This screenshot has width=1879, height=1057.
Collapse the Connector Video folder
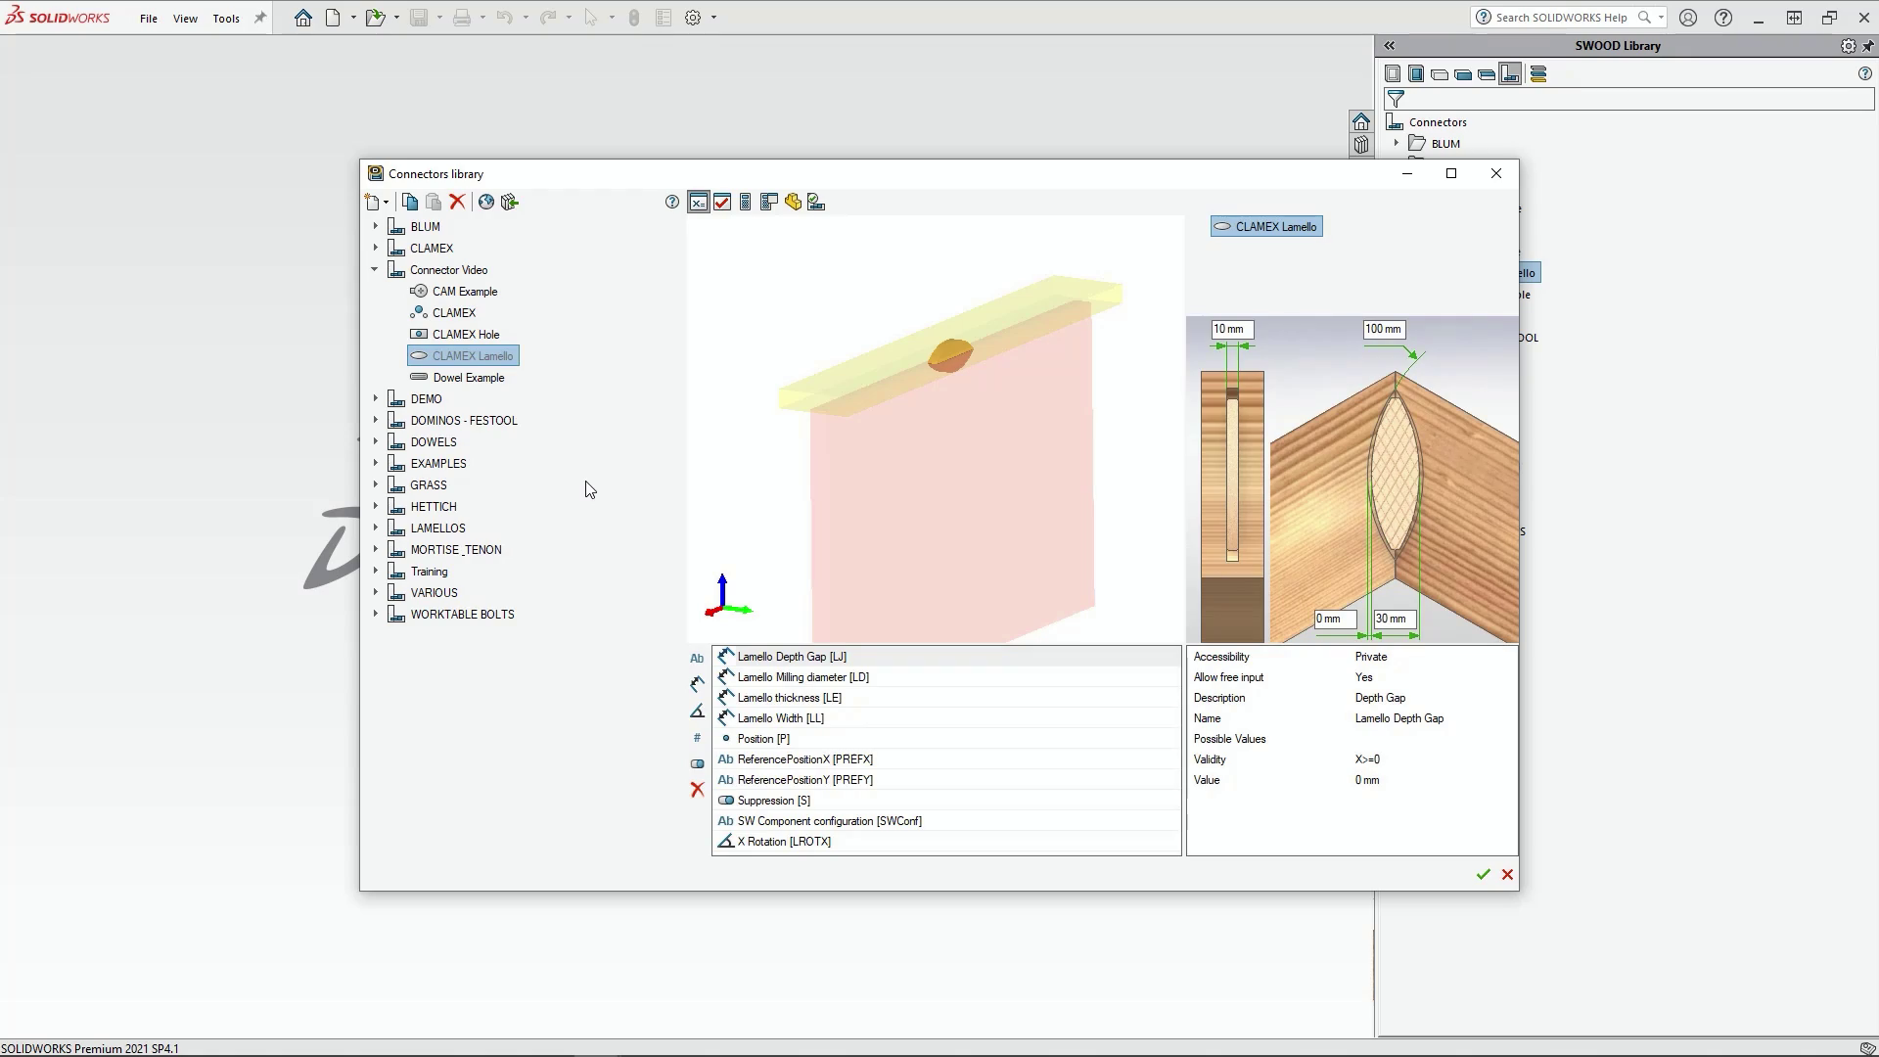click(x=375, y=269)
